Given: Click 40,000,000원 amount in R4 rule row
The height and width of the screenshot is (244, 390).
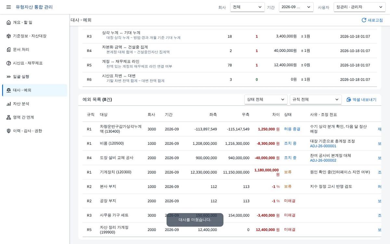Looking at the screenshot, I should 285,50.
